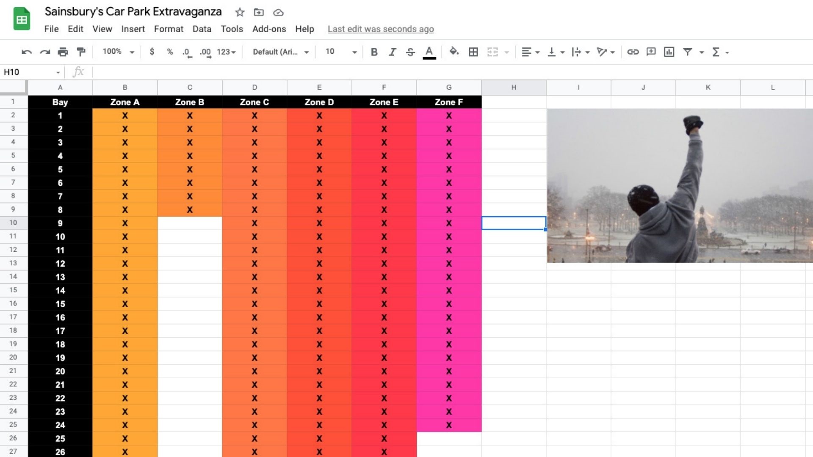Click the print icon

point(63,52)
